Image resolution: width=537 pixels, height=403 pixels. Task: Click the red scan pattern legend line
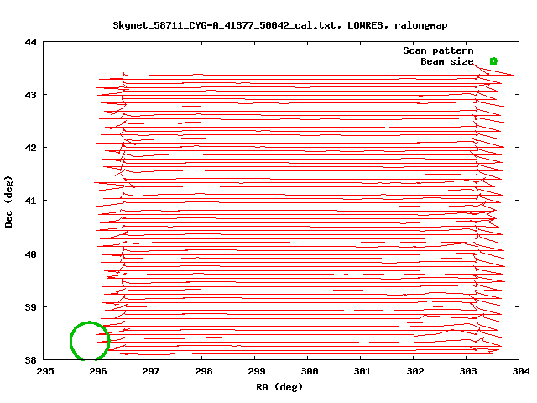493,50
